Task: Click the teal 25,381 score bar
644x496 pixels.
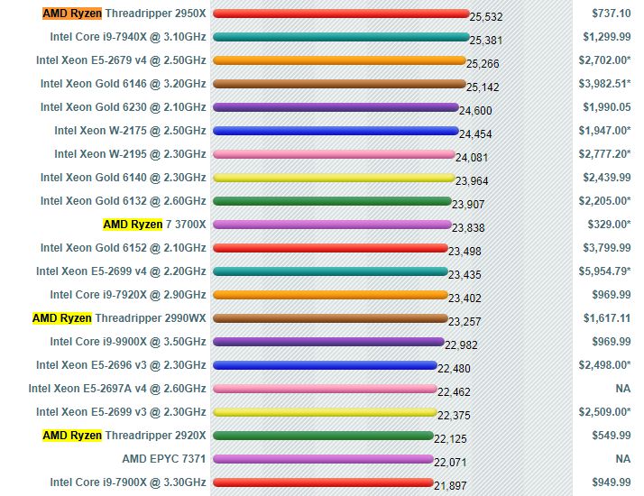Action: 341,37
